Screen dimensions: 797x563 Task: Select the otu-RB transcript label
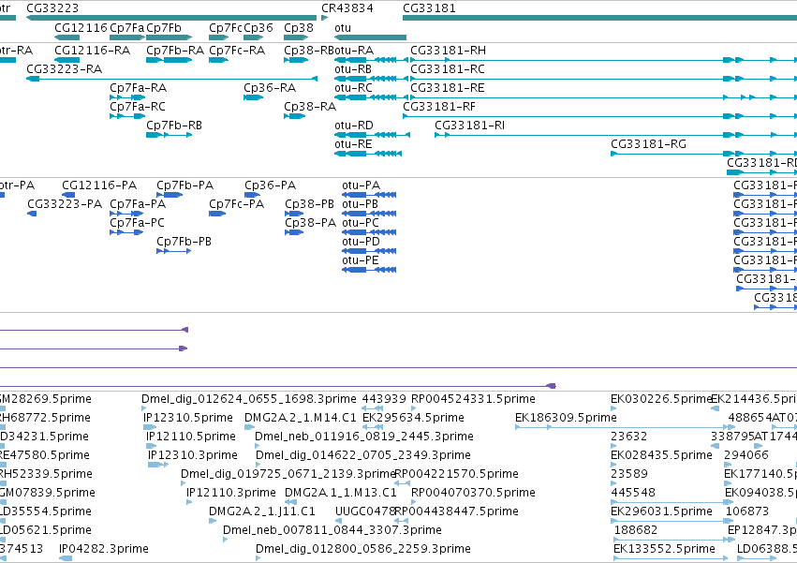(x=353, y=69)
